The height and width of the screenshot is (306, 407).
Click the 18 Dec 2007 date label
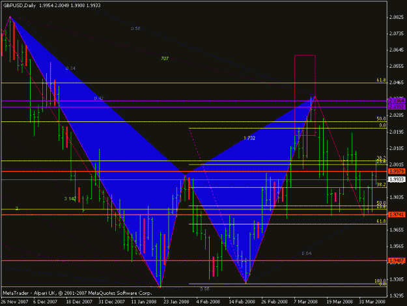pyautogui.click(x=79, y=301)
